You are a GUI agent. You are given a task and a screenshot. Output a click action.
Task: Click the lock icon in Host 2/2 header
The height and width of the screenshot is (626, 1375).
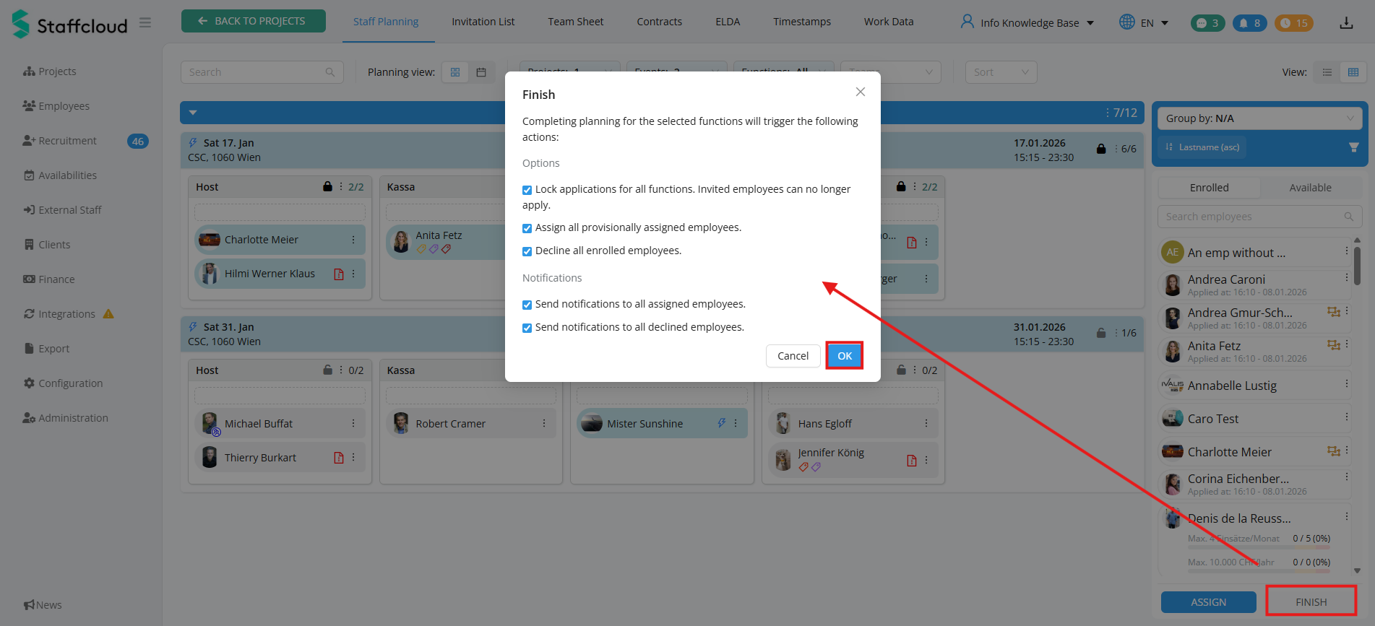click(328, 186)
